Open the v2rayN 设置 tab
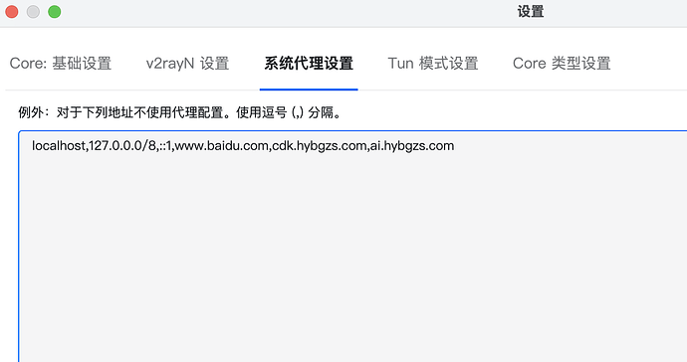Viewport: 687px width, 362px height. point(187,64)
